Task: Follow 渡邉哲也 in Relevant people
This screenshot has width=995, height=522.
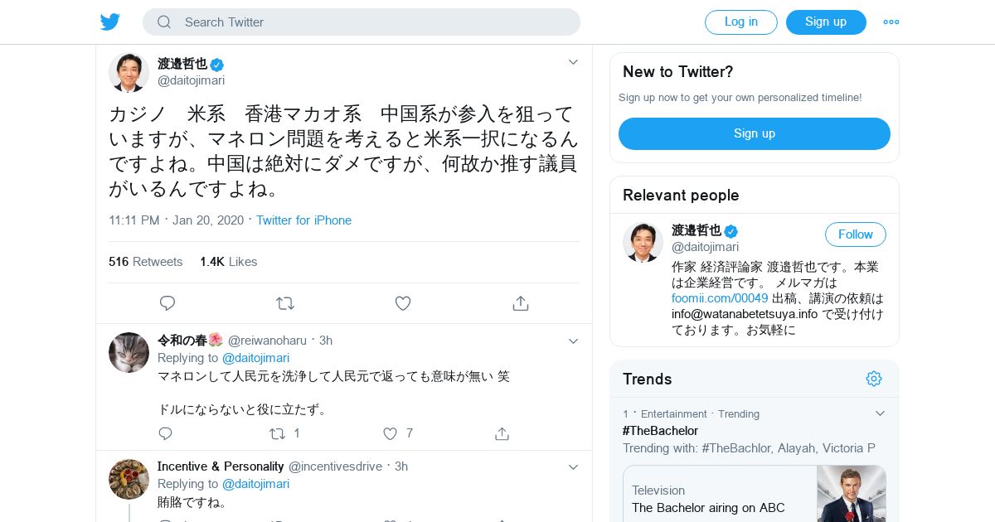Action: point(856,234)
